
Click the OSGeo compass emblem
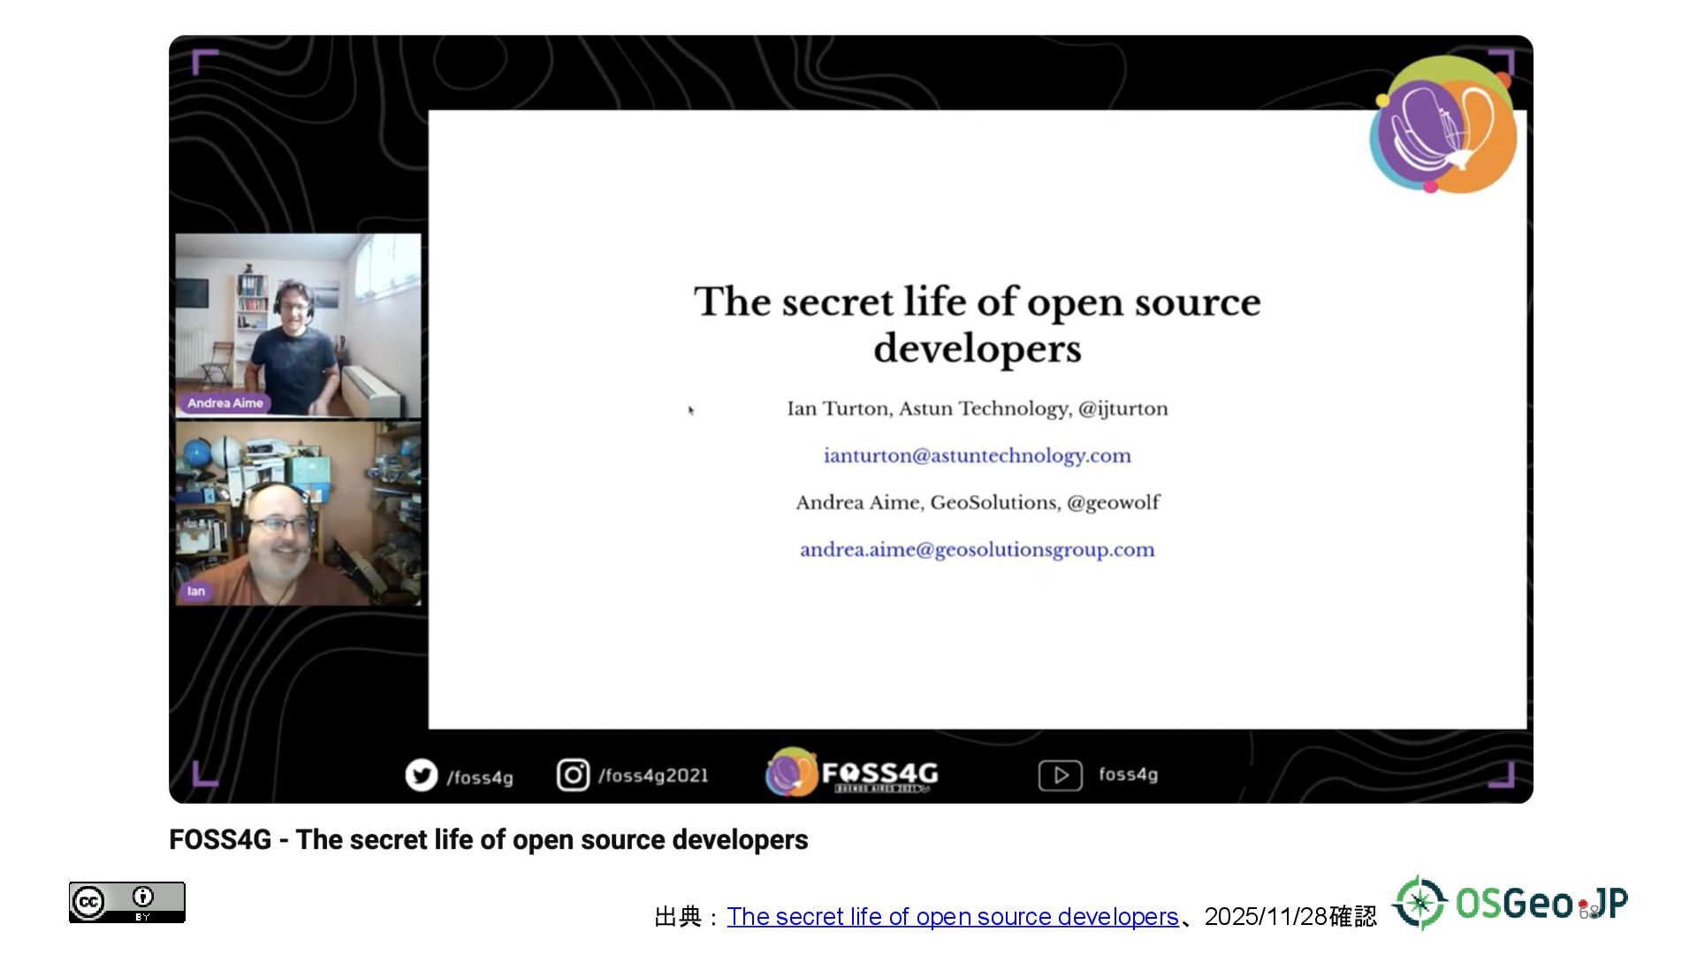(x=1419, y=903)
